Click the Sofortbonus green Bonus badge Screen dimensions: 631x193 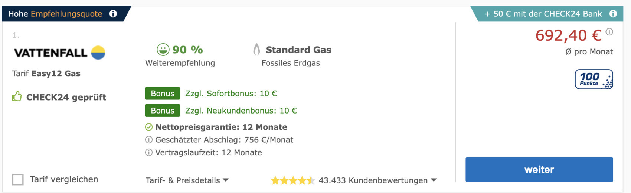point(162,94)
